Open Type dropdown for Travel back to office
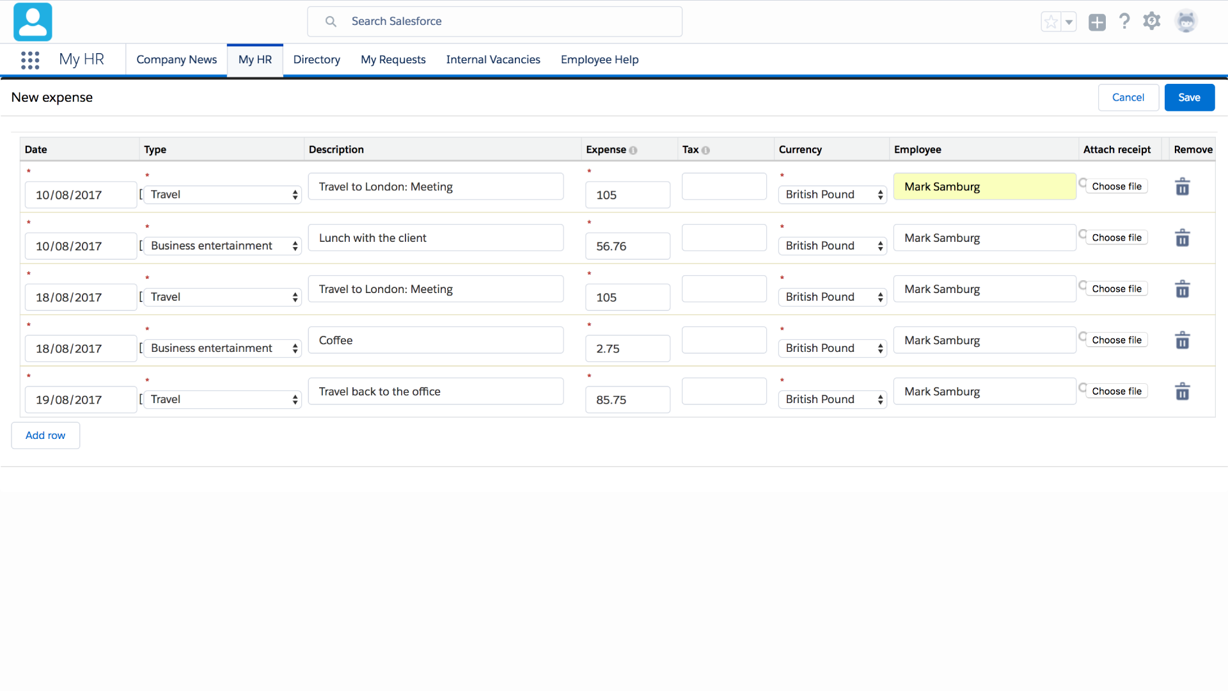The width and height of the screenshot is (1228, 691). (222, 399)
